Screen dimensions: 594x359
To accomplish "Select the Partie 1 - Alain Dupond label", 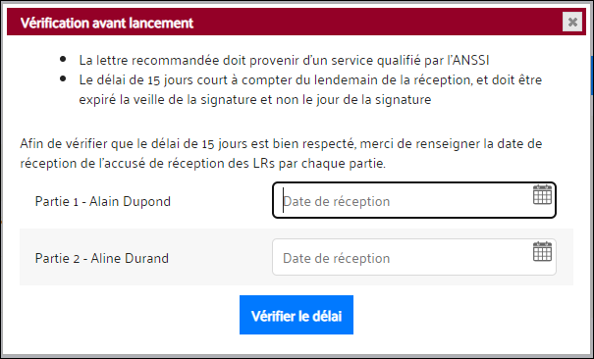I will coord(103,201).
